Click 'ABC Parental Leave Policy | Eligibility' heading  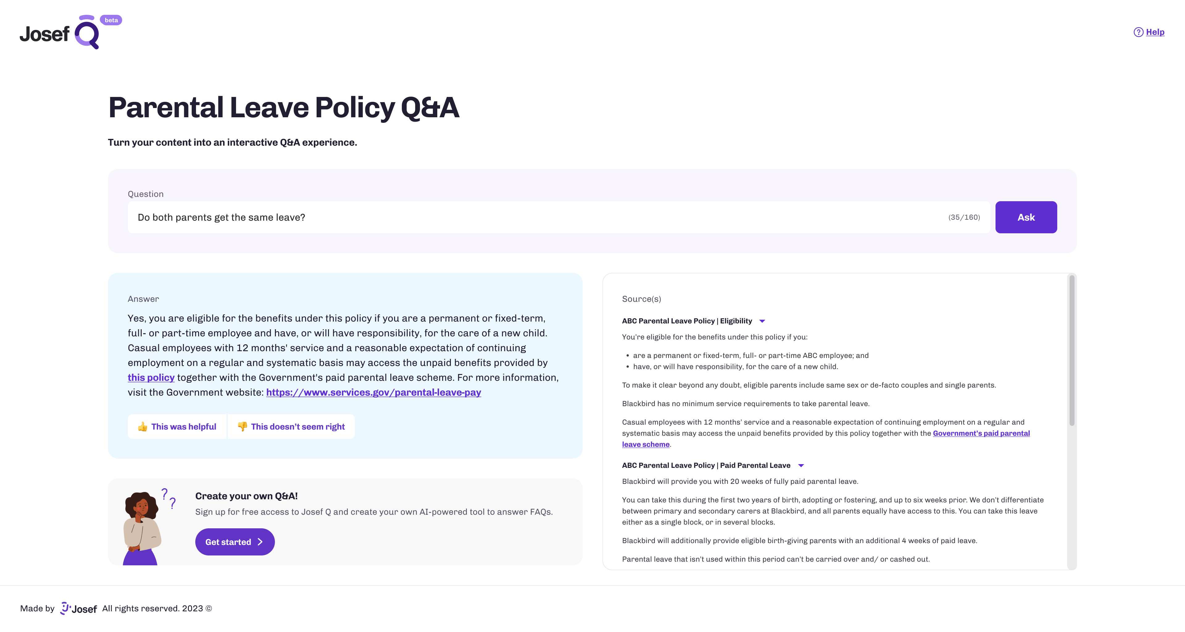[x=687, y=321]
